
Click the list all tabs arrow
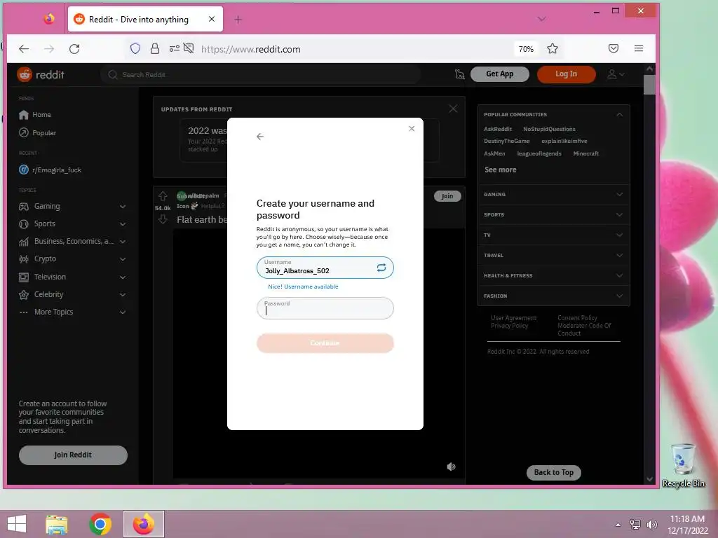(x=542, y=19)
